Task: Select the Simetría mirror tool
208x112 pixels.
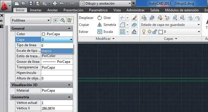Action: coord(107,25)
